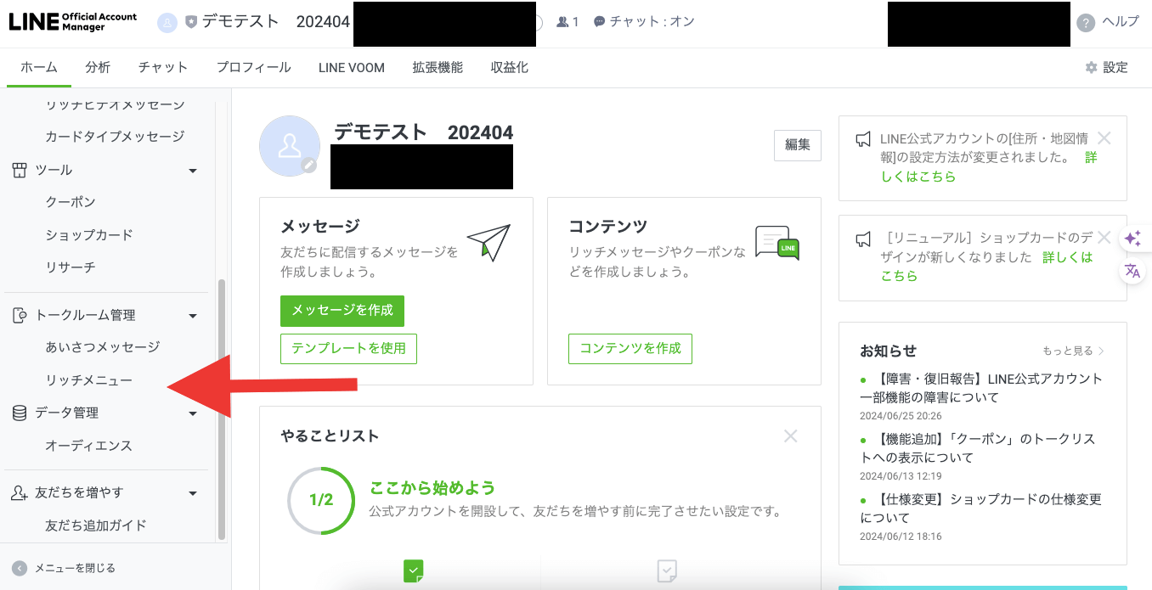This screenshot has height=590, width=1152.
Task: Click the LINE Official Account Manager logo
Action: (x=73, y=22)
